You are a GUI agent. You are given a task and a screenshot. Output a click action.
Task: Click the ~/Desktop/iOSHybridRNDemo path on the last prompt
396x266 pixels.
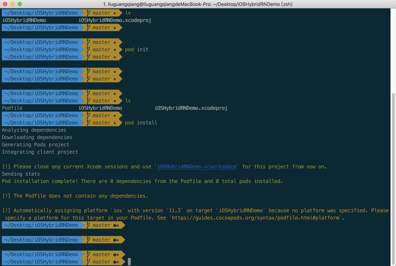pyautogui.click(x=41, y=262)
